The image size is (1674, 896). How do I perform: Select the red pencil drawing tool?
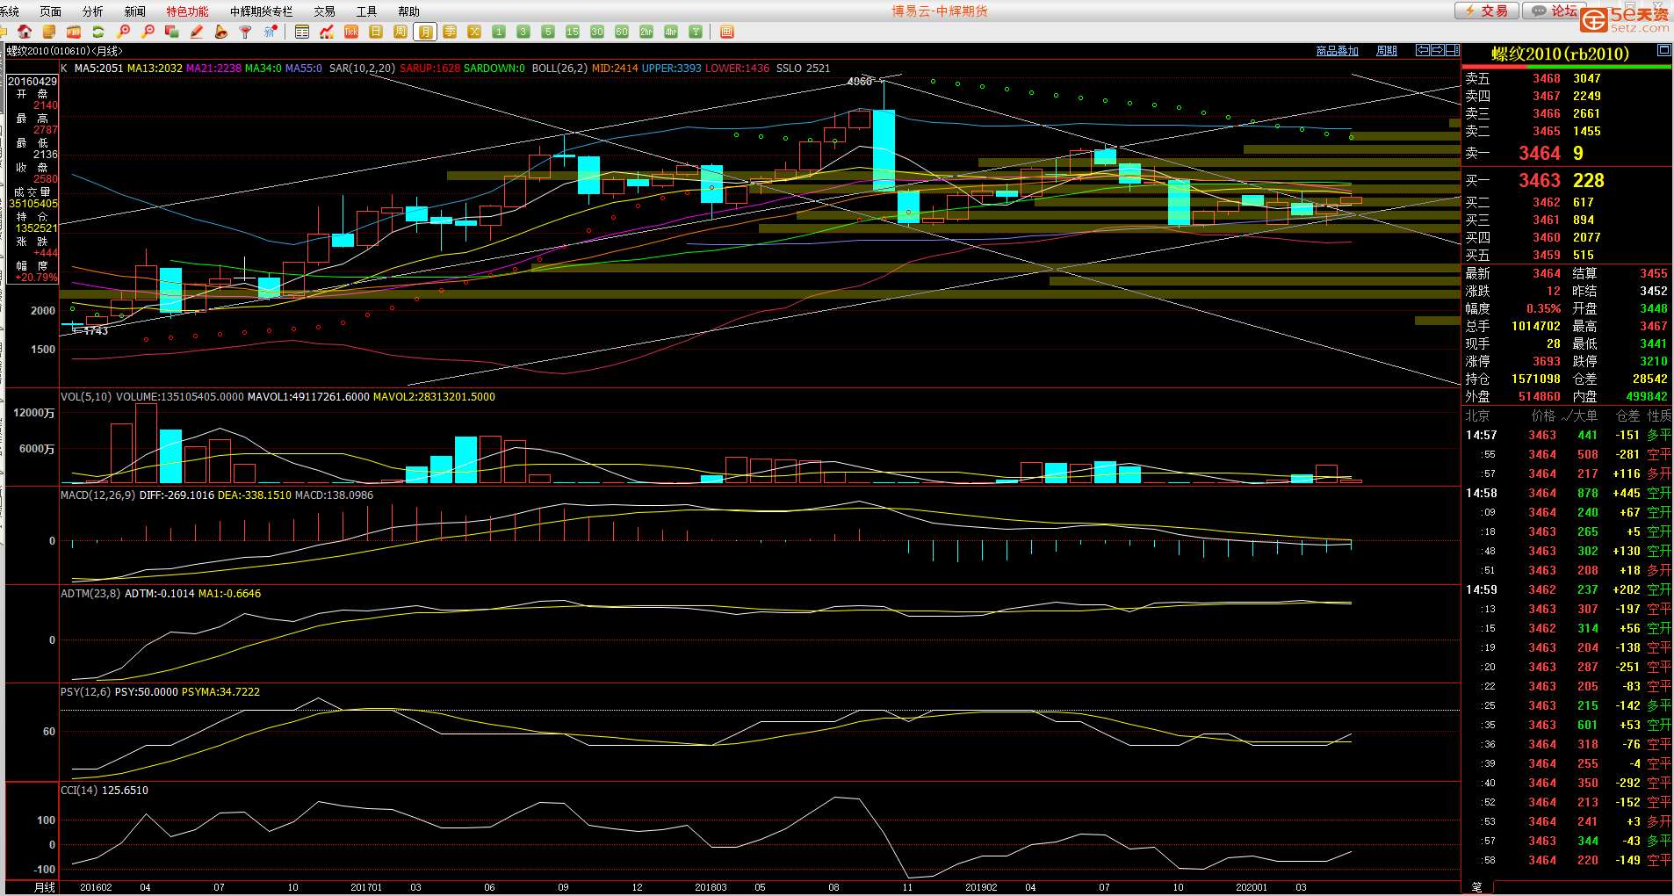(197, 32)
